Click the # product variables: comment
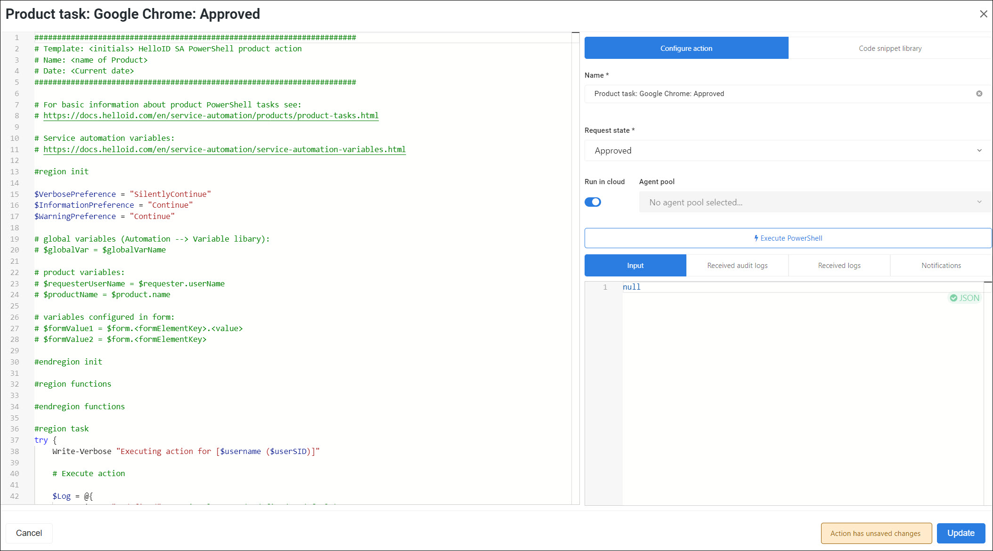This screenshot has height=551, width=993. 79,273
